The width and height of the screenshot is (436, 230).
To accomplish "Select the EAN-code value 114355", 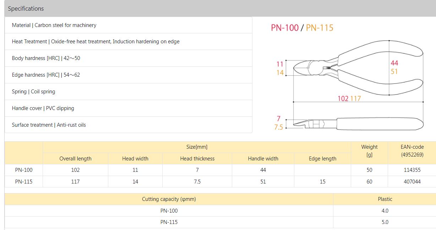I will (412, 170).
